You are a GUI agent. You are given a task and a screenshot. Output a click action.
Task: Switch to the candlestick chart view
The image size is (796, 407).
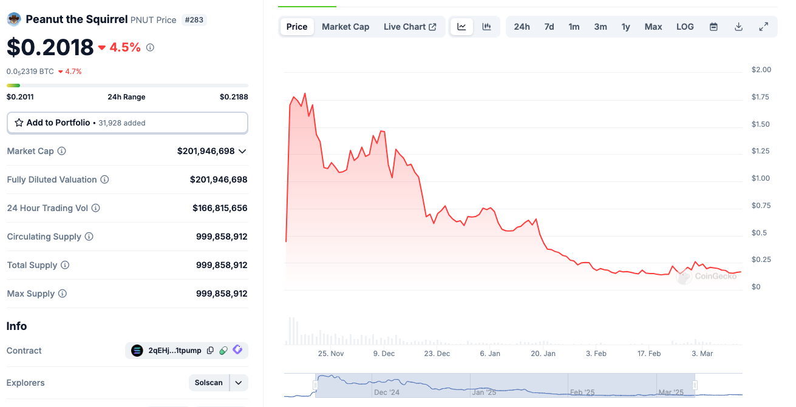tap(487, 27)
